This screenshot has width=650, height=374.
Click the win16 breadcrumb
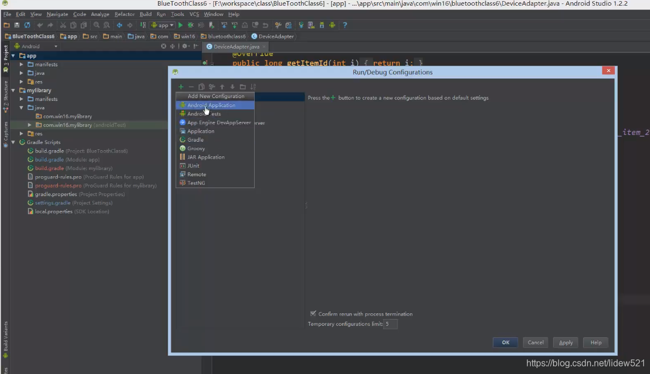[x=184, y=36]
